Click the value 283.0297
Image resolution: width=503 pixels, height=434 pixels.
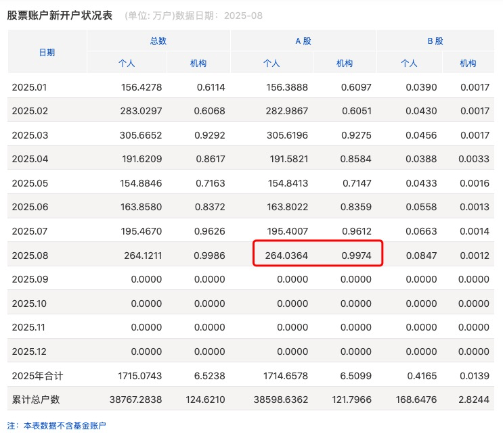(x=141, y=111)
